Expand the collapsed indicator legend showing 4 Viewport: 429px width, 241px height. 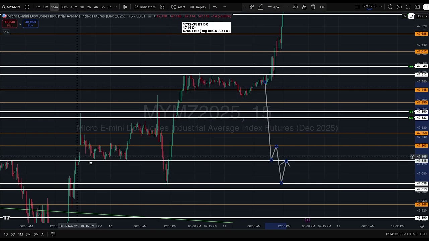click(x=6, y=32)
